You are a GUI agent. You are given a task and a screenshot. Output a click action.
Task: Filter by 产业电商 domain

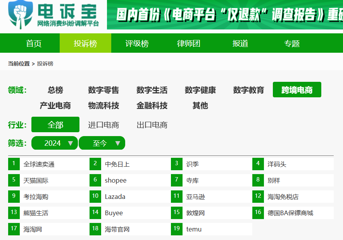coord(55,105)
